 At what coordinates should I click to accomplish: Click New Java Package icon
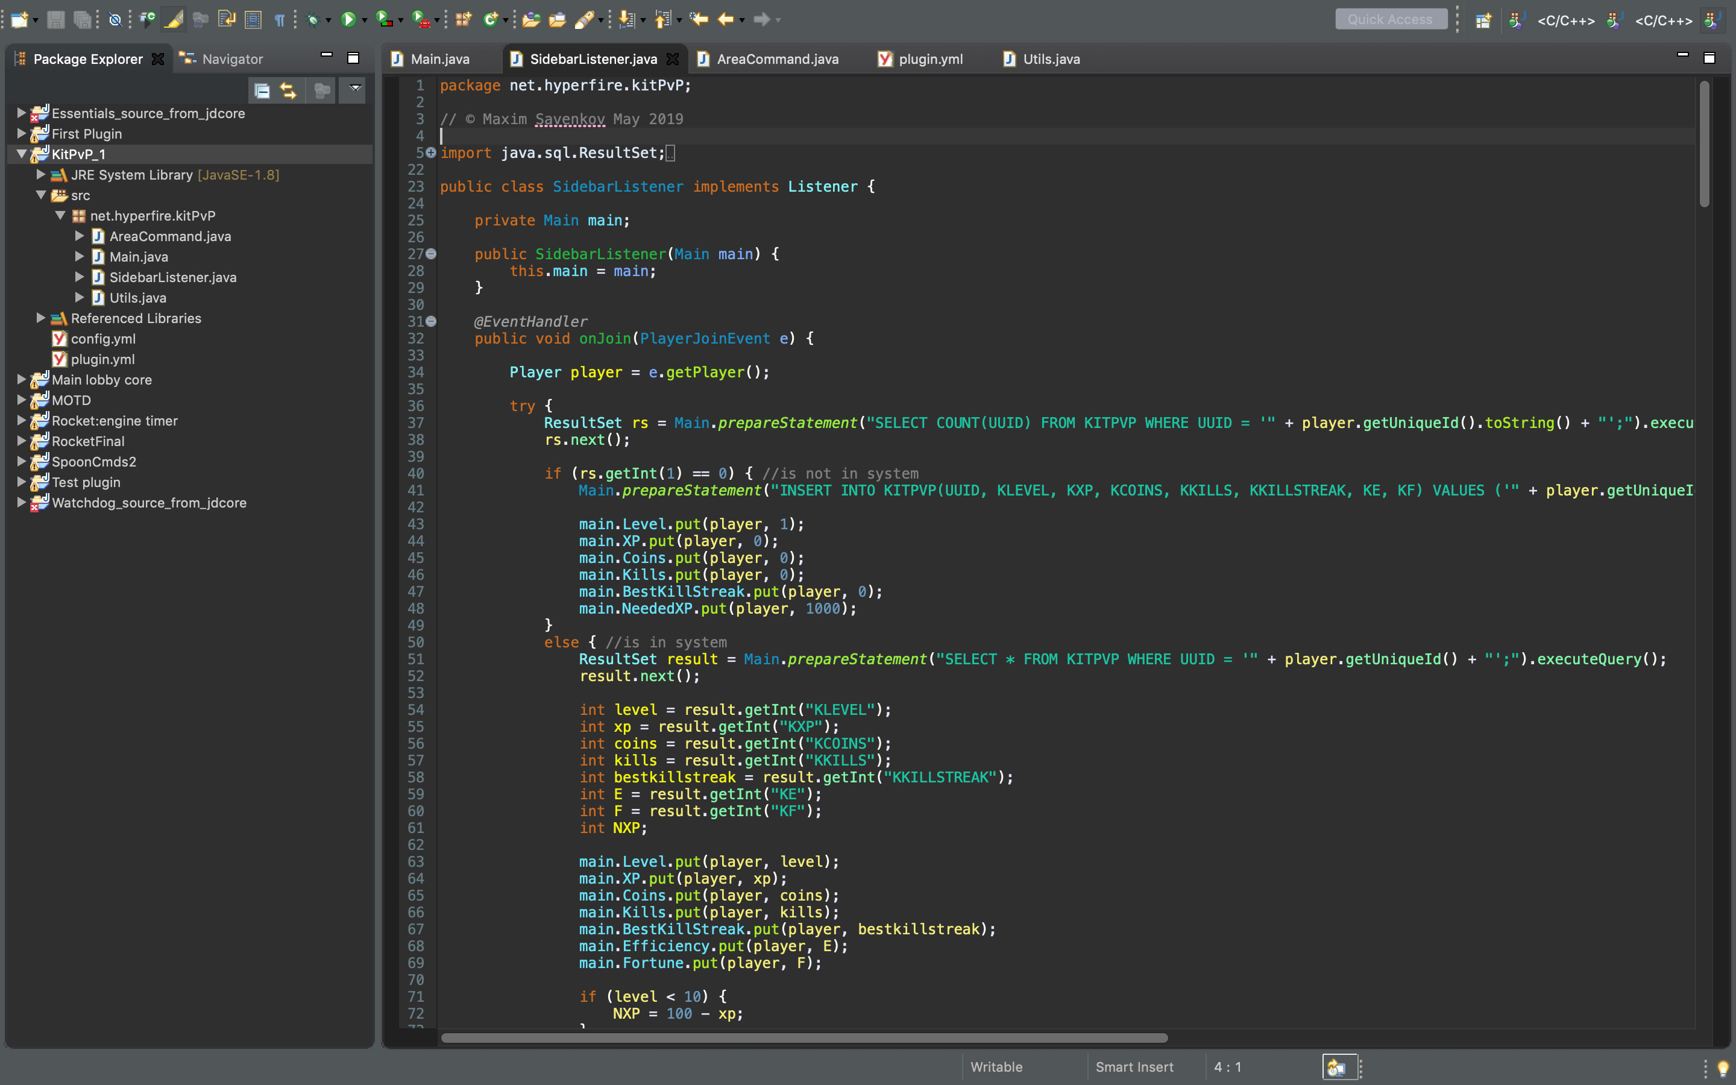pos(463,19)
